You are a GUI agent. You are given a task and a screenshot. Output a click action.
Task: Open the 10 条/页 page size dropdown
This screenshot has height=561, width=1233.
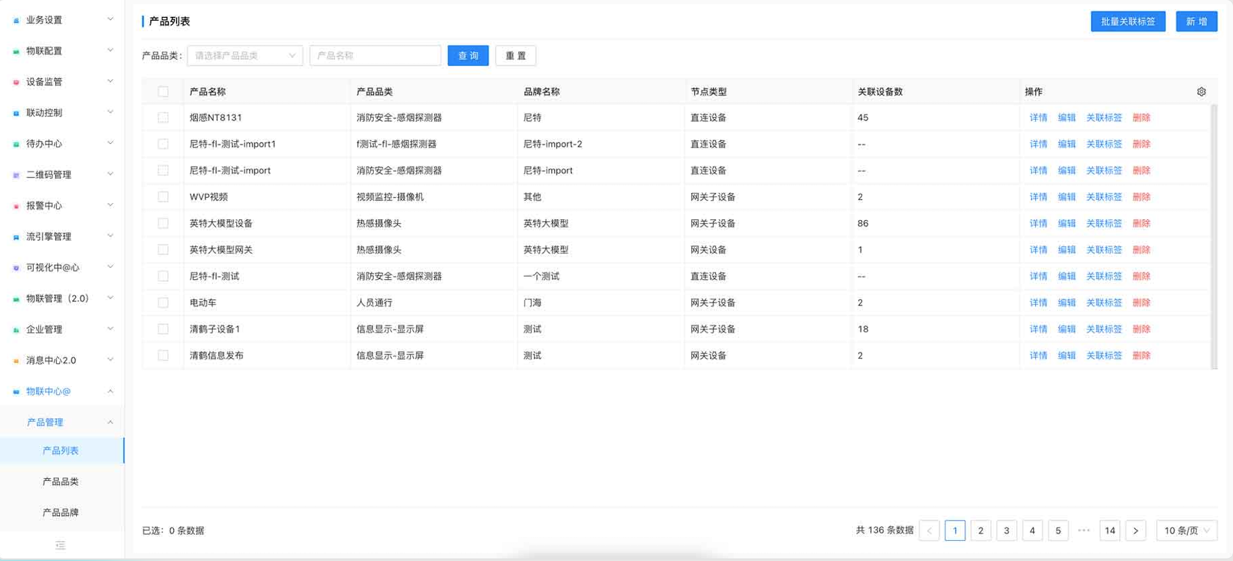coord(1187,530)
